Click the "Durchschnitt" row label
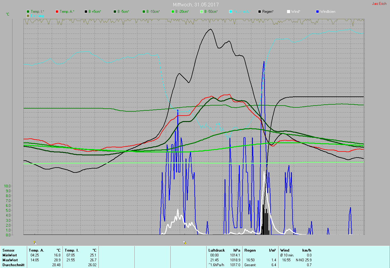The width and height of the screenshot is (390, 268). coord(13,265)
